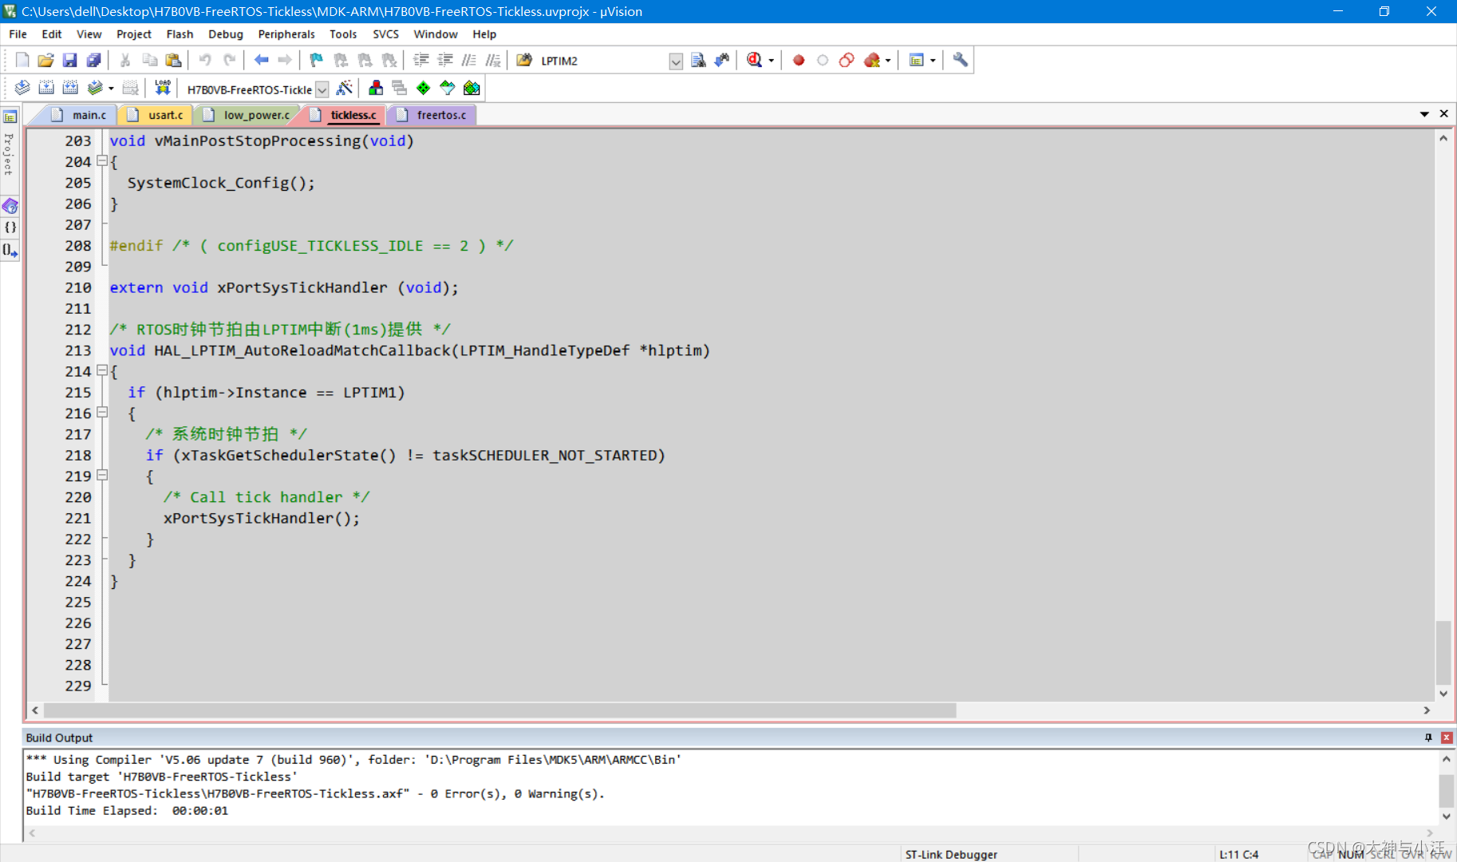Open the target selection dropdown
1457x862 pixels.
click(322, 89)
